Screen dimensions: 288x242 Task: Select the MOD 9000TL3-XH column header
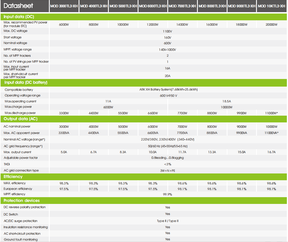[x=242, y=6]
